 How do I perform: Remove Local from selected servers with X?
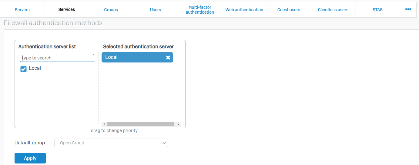click(168, 58)
